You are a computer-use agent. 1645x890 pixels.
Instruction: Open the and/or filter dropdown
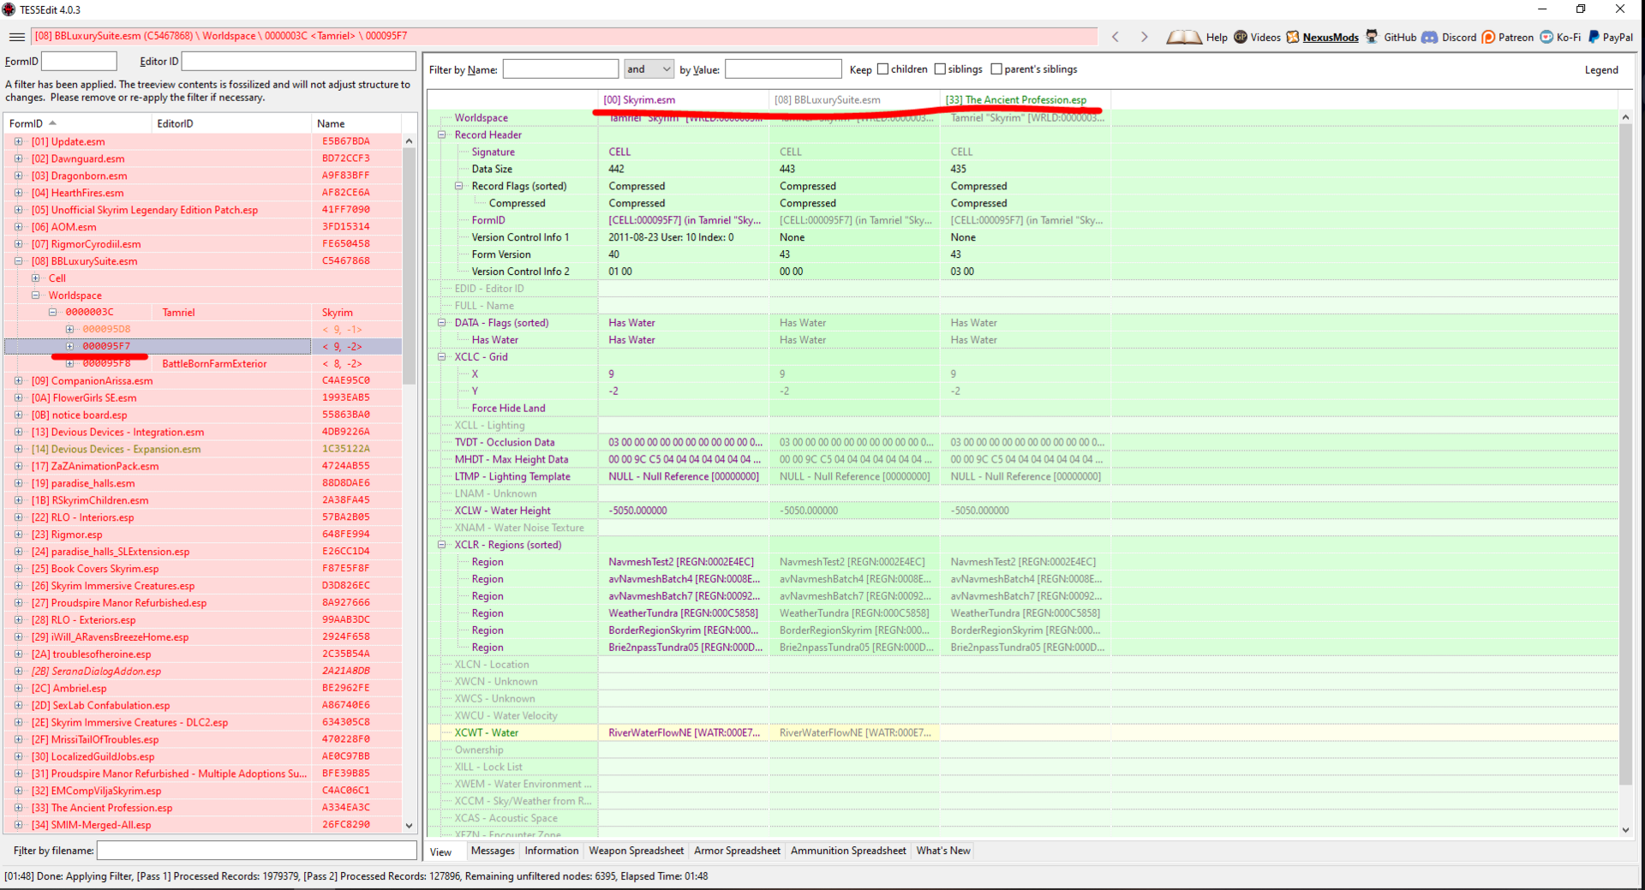click(649, 69)
